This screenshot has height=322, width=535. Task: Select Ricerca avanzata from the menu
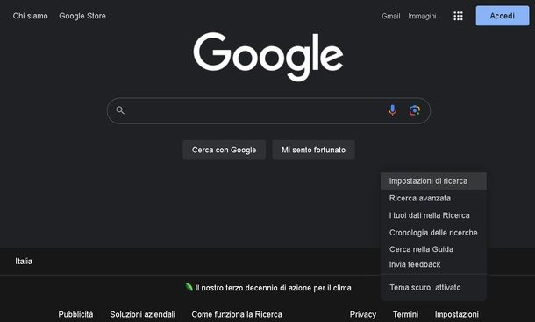coord(433,198)
